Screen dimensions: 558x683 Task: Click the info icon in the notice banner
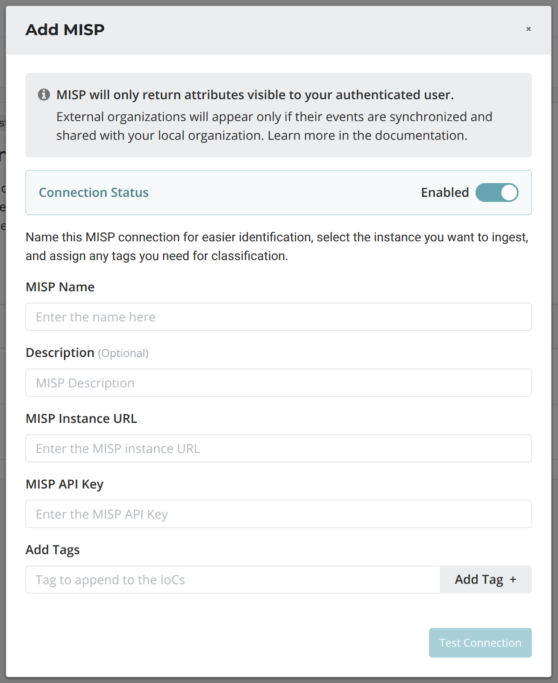(44, 94)
